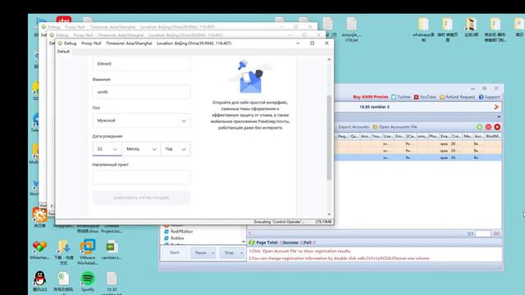Image resolution: width=525 pixels, height=295 pixels.
Task: Click the Use... column header
Action: pos(388,136)
